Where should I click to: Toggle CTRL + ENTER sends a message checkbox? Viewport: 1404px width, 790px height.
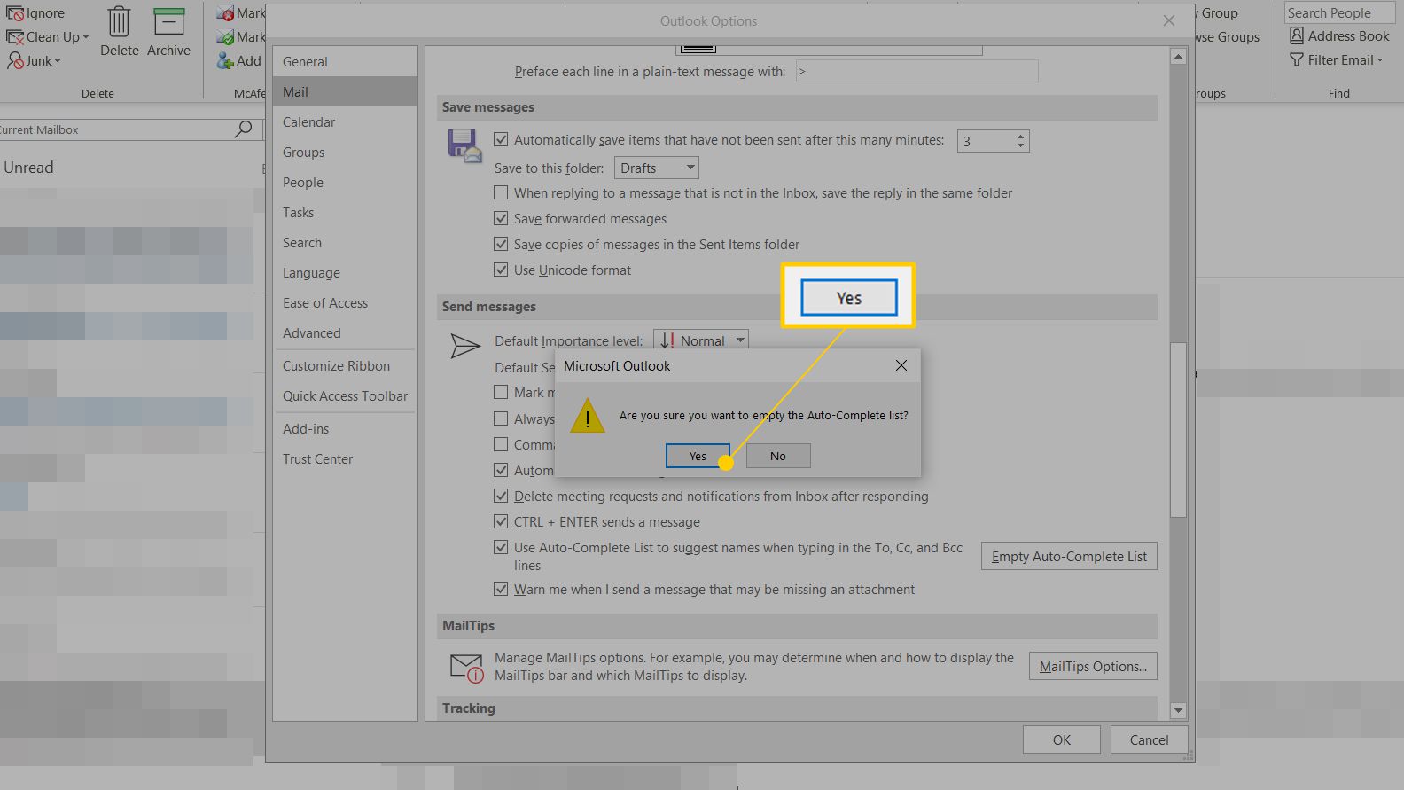coord(501,521)
